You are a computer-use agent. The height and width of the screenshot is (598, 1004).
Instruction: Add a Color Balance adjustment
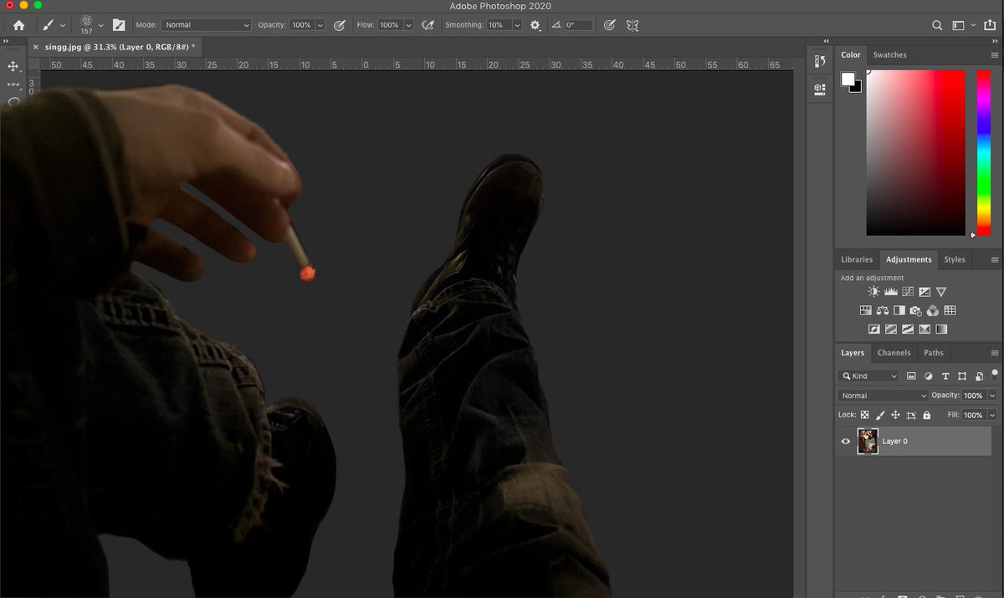tap(882, 310)
